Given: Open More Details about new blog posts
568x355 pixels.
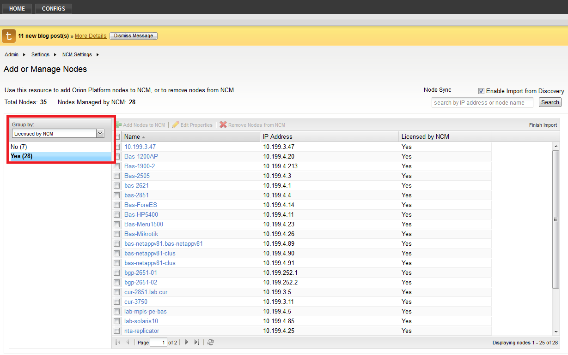Looking at the screenshot, I should click(90, 35).
